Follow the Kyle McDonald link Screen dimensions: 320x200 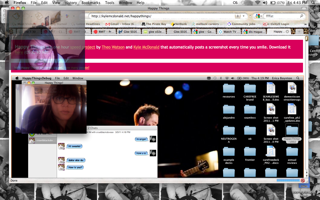click(x=146, y=47)
